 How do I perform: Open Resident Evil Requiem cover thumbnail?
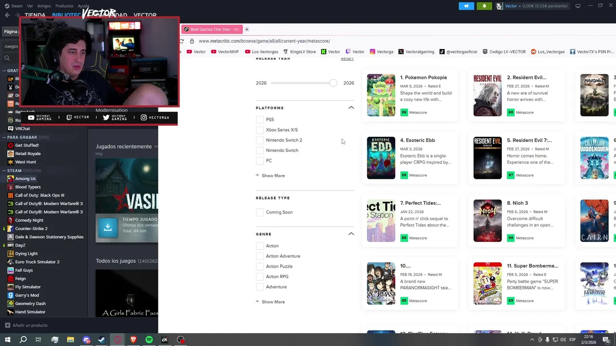click(488, 95)
